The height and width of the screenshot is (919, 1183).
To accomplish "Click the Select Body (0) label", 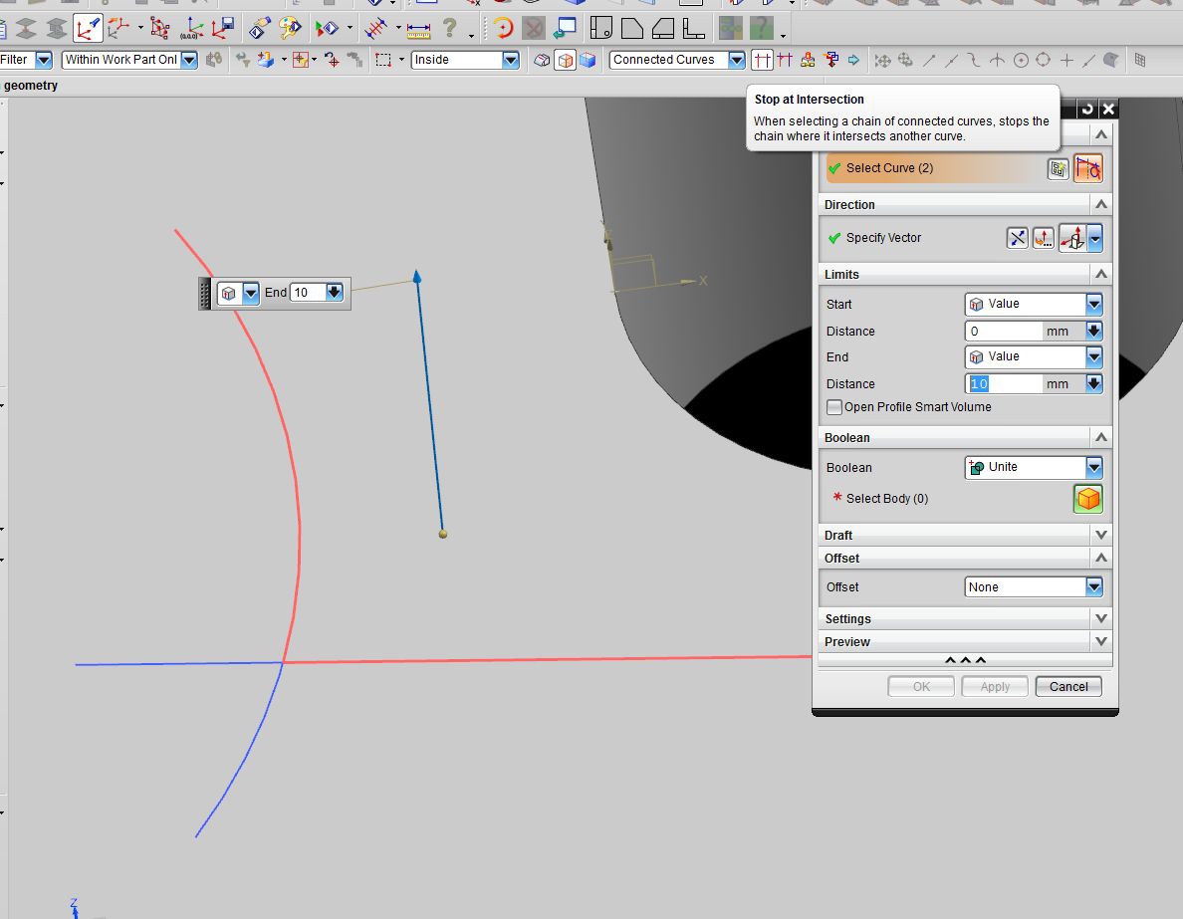I will [887, 499].
